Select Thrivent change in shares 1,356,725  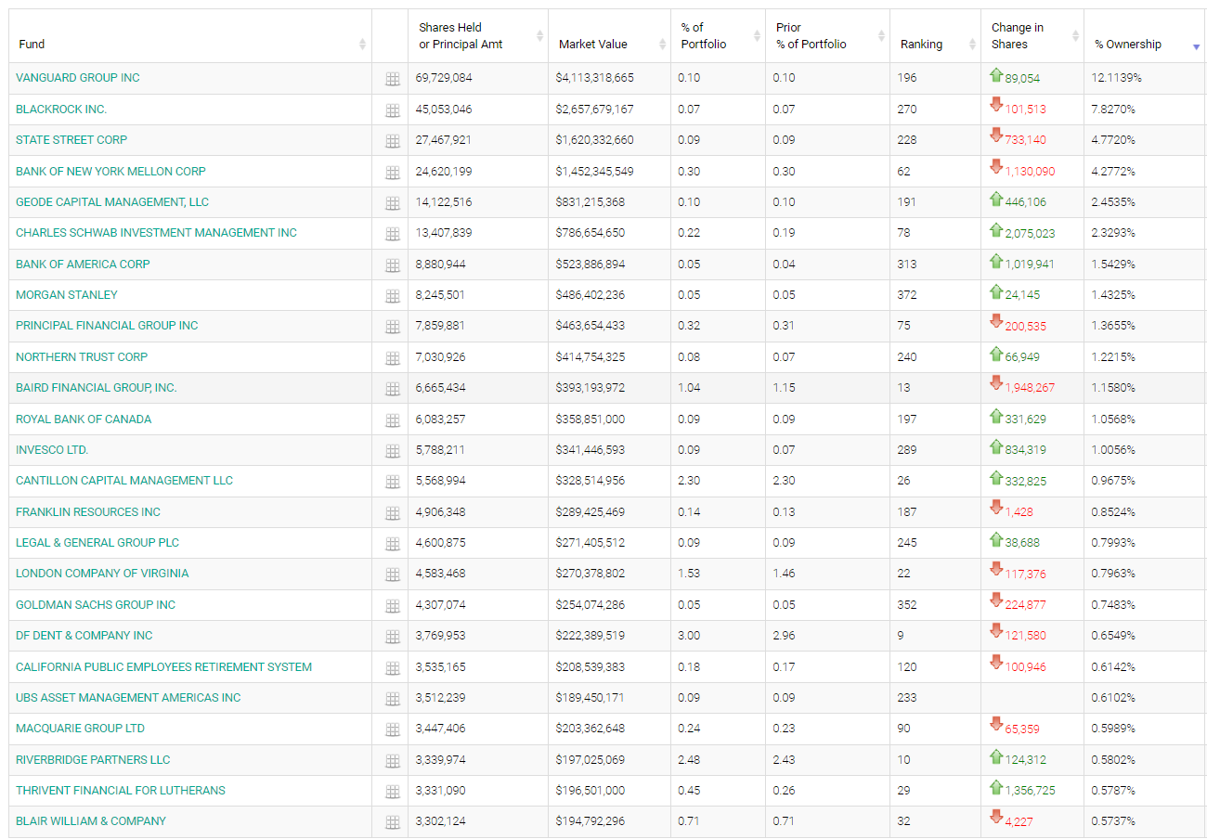1030,792
